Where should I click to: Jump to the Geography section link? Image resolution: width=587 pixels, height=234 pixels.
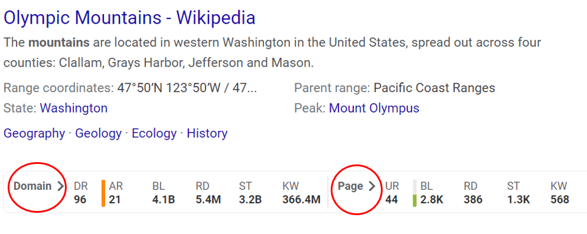[34, 133]
